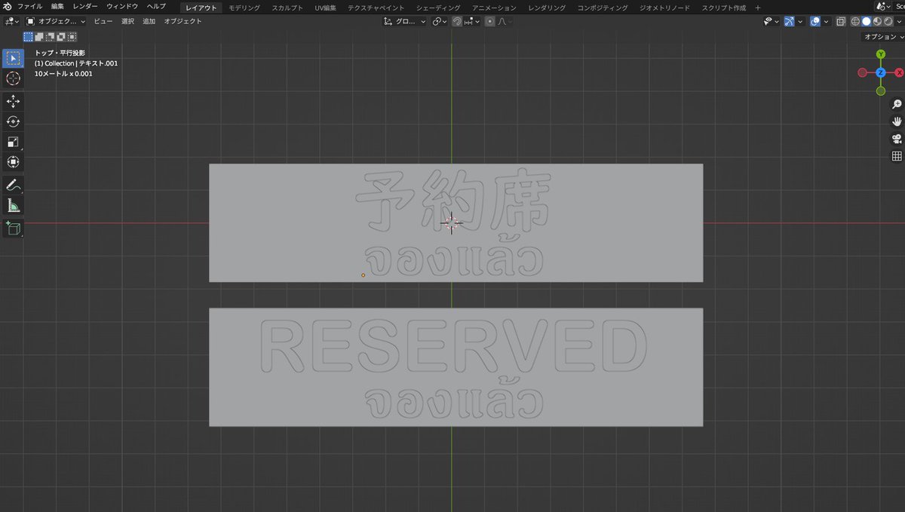Screen dimensions: 905x512
Task: Open the gizmo options dropdown arrow
Action: (800, 21)
